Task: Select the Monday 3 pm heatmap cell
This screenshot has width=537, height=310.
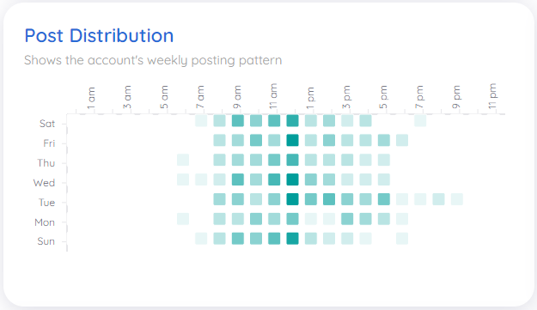Action: 347,219
